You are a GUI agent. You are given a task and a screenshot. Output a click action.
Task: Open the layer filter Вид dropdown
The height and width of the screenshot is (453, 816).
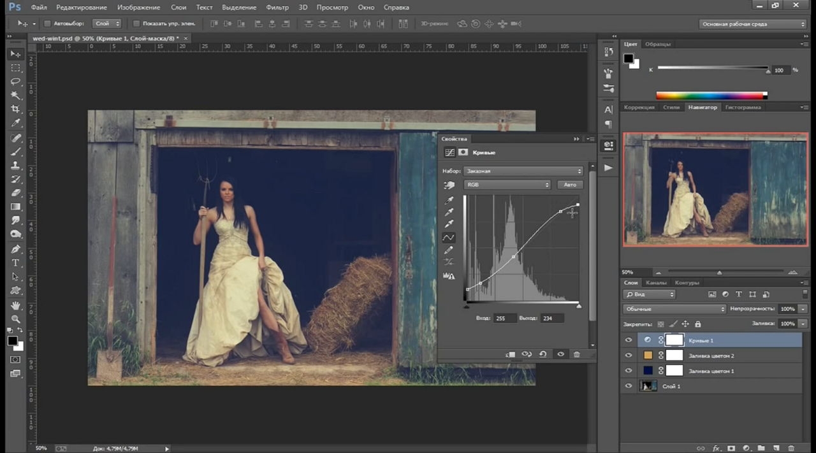pyautogui.click(x=649, y=294)
